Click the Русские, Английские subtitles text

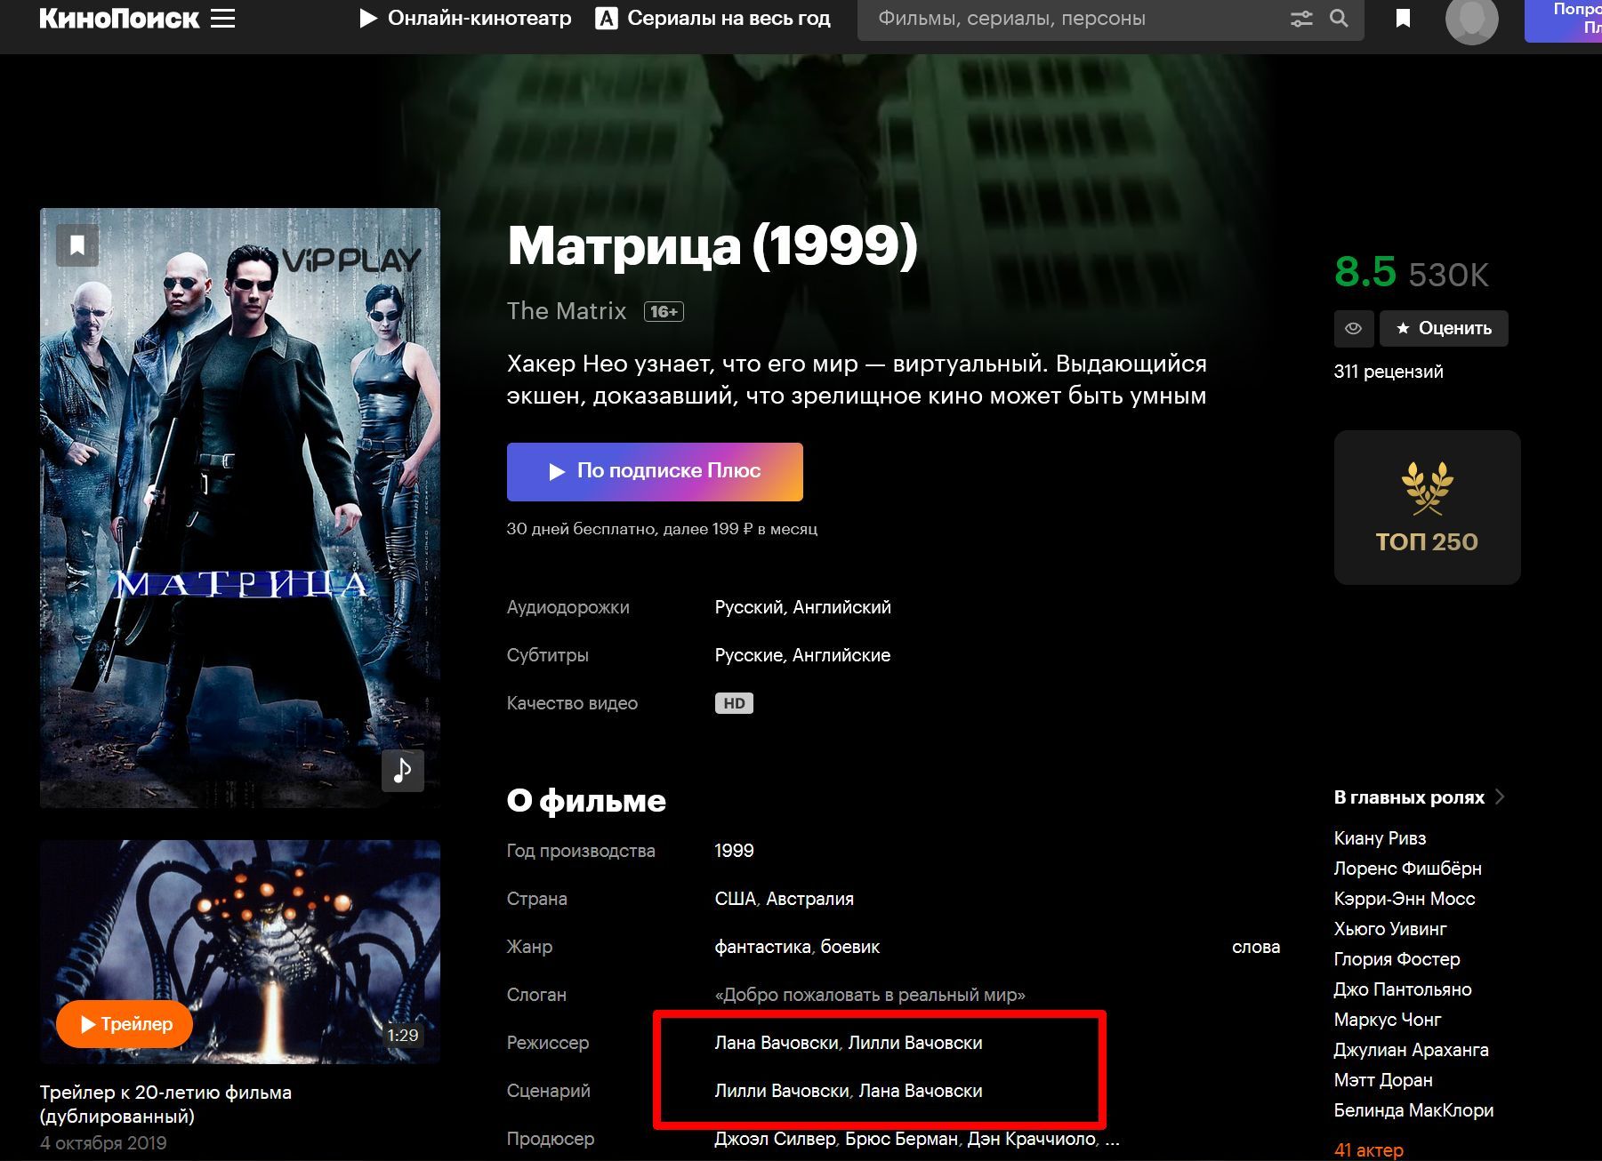click(x=802, y=655)
